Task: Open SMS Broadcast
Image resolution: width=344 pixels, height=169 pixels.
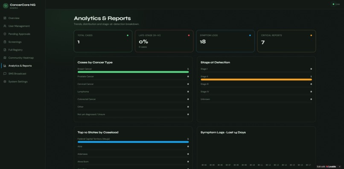Action: (23, 74)
